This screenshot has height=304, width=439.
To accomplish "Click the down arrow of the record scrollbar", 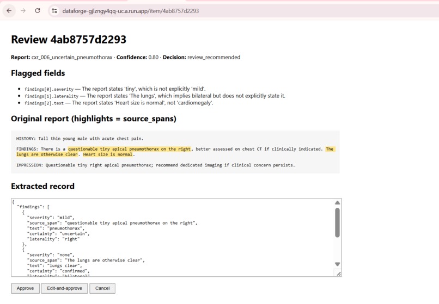I will point(337,264).
